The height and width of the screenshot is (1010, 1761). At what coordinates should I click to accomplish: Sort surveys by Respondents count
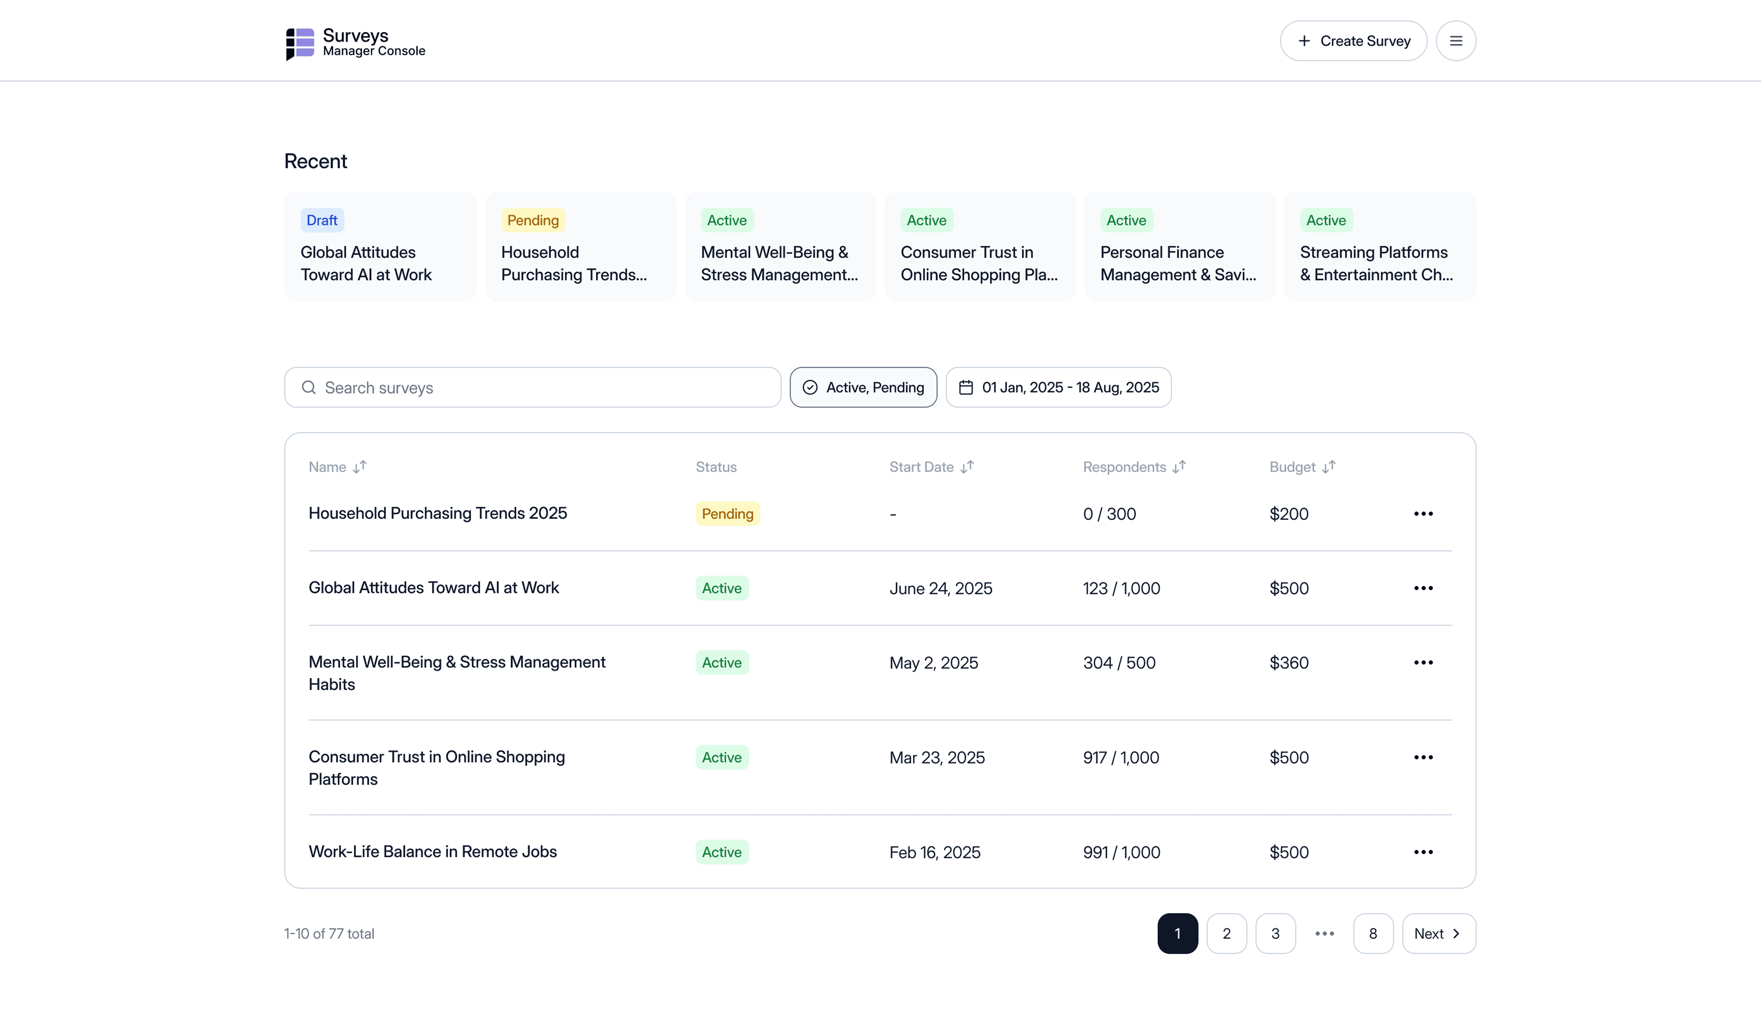(x=1179, y=467)
